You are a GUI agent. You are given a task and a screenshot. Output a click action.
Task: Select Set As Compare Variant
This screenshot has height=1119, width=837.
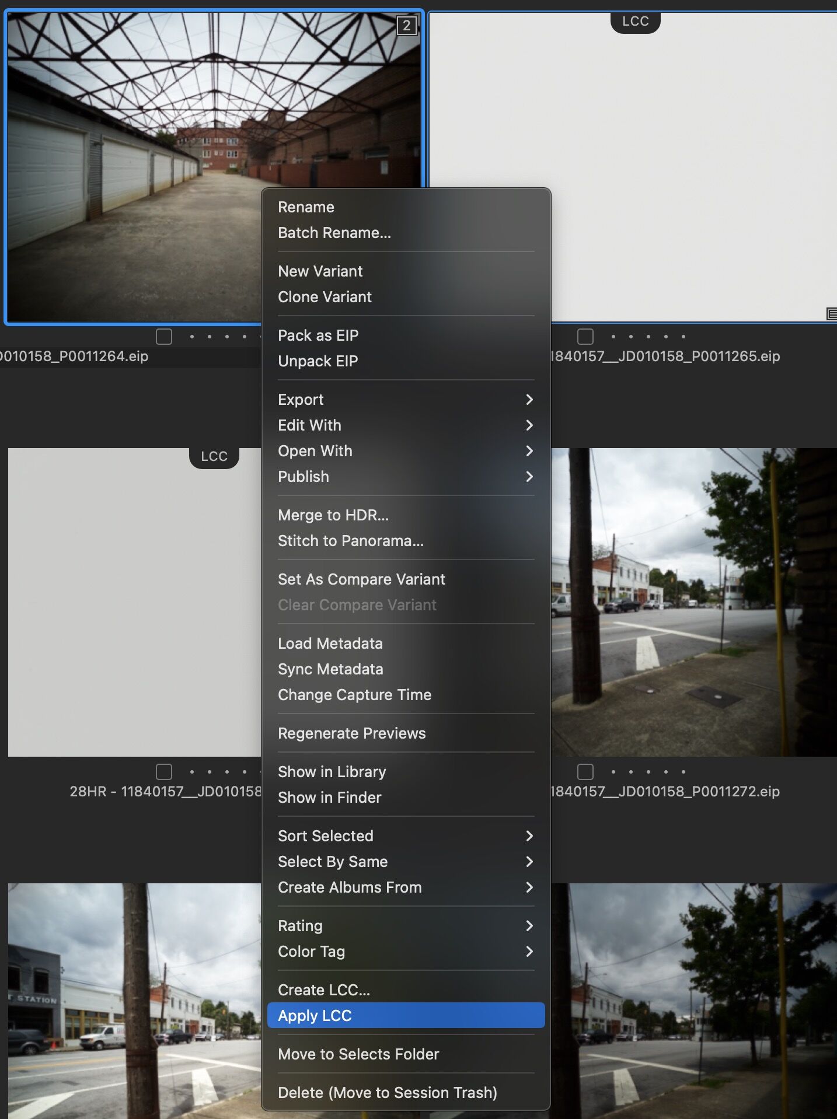tap(406, 579)
